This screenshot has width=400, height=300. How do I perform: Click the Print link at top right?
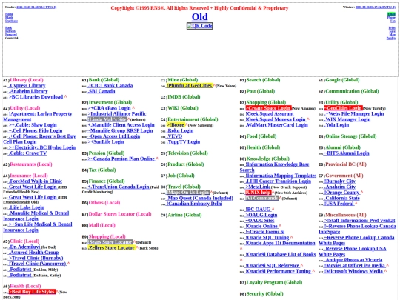(x=392, y=28)
